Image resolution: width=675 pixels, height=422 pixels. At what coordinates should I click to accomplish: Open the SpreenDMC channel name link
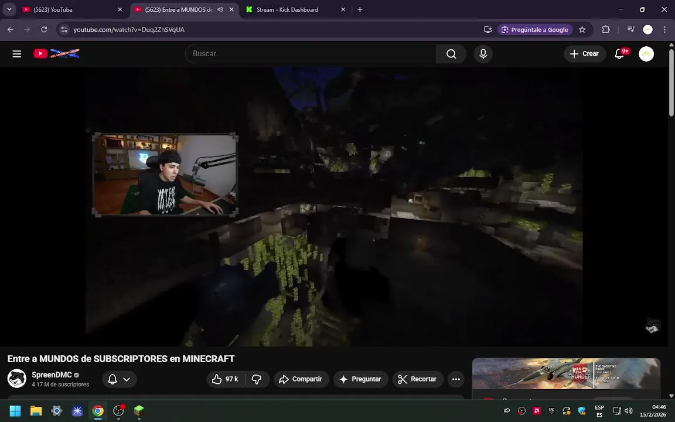(52, 375)
